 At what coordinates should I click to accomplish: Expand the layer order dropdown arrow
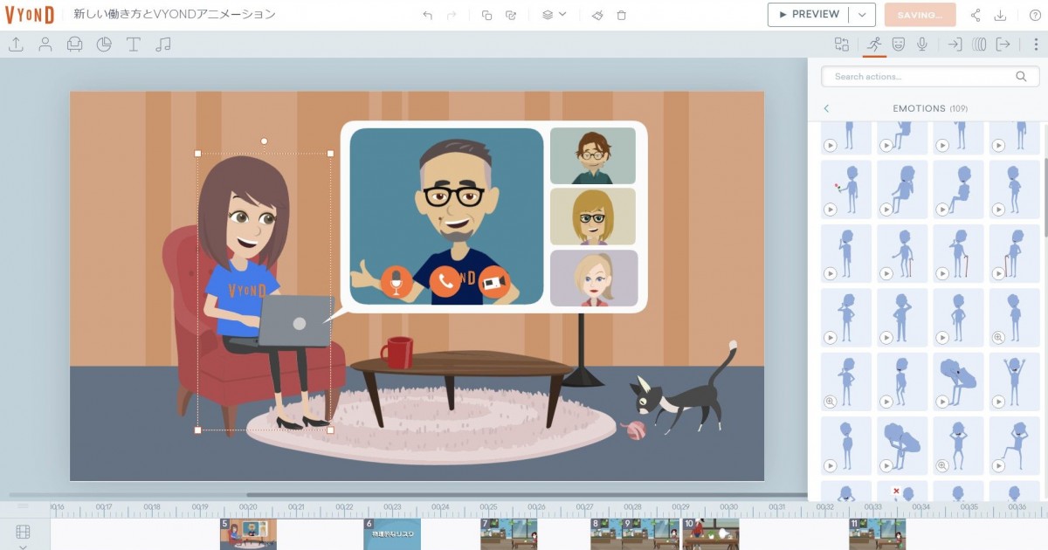(x=562, y=15)
